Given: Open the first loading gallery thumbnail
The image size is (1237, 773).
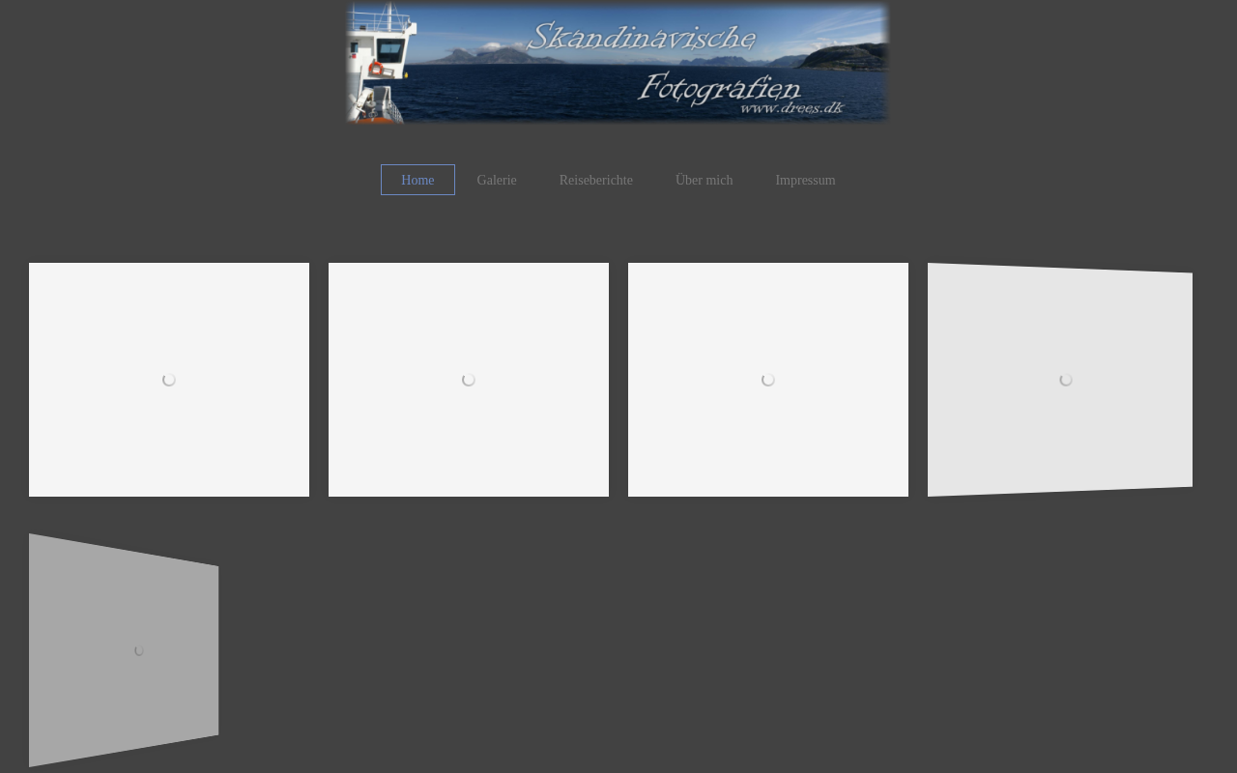Looking at the screenshot, I should [x=169, y=380].
